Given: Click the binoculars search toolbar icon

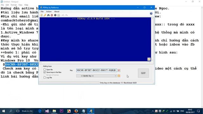Looking at the screenshot, I should [49, 15].
